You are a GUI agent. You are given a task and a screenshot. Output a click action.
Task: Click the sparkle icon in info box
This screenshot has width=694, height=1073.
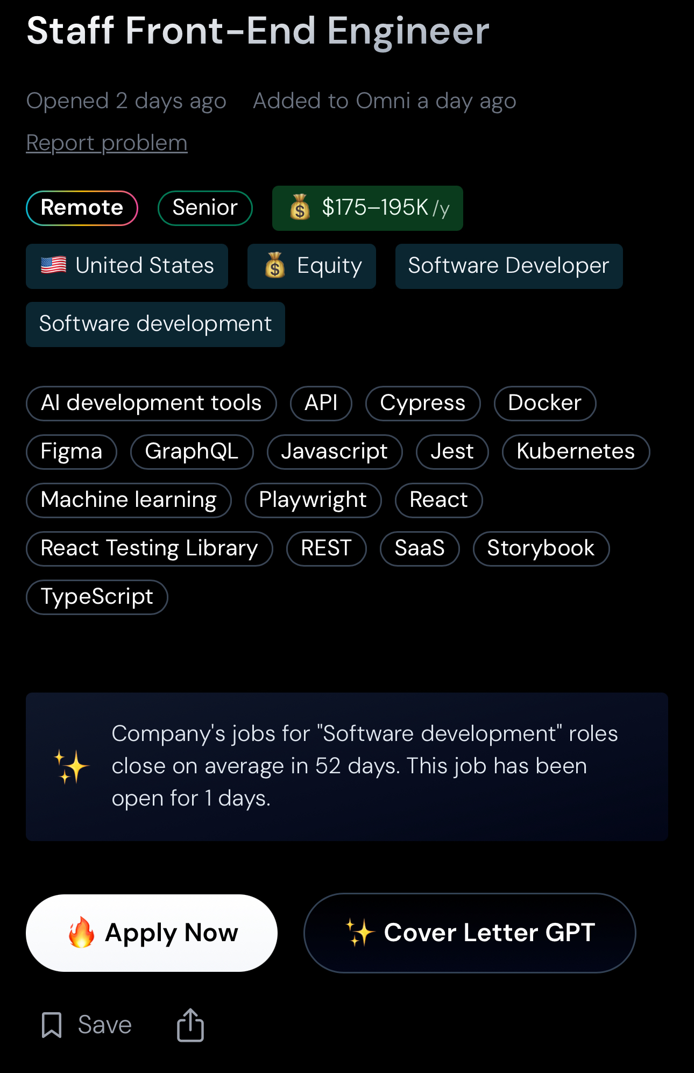72,766
